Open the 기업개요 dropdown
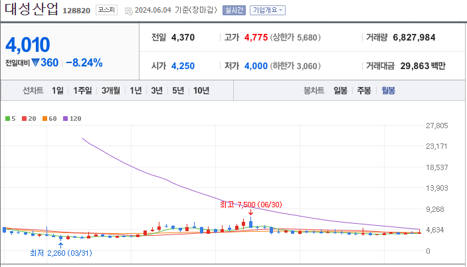 coord(268,11)
